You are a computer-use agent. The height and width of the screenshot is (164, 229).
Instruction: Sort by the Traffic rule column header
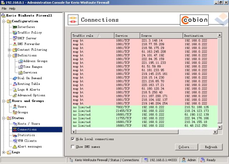pos(86,36)
